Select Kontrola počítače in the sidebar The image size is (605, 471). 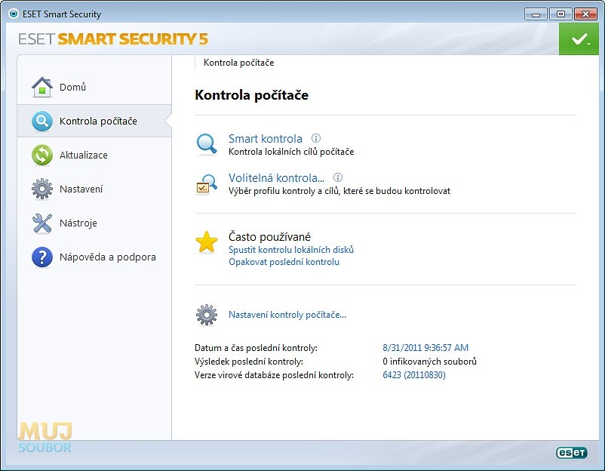pos(94,122)
